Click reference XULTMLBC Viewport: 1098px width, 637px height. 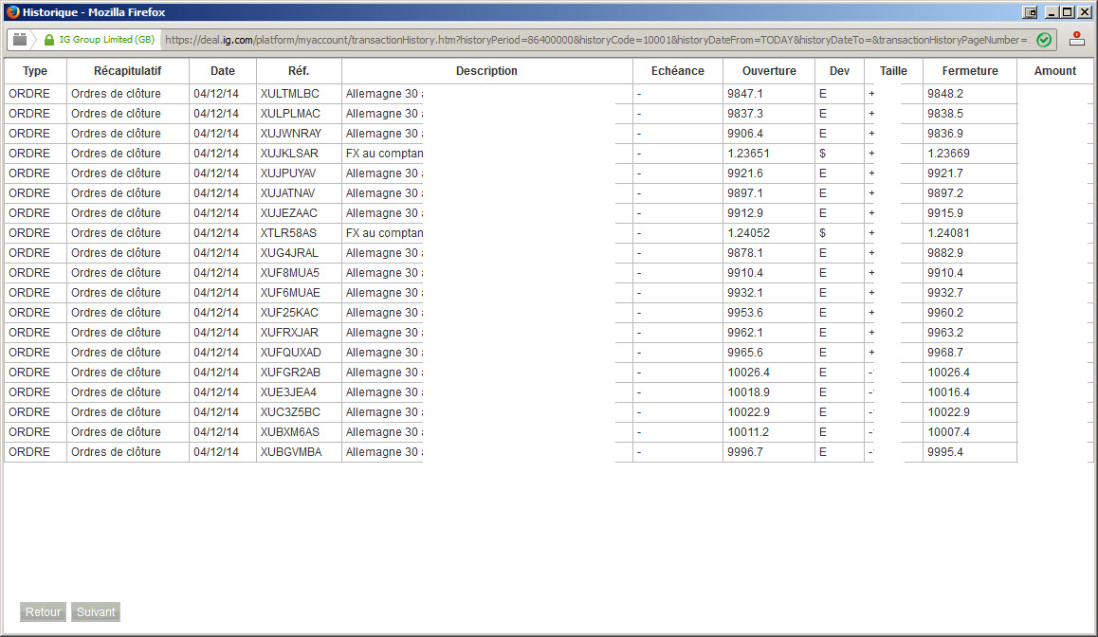tap(290, 94)
